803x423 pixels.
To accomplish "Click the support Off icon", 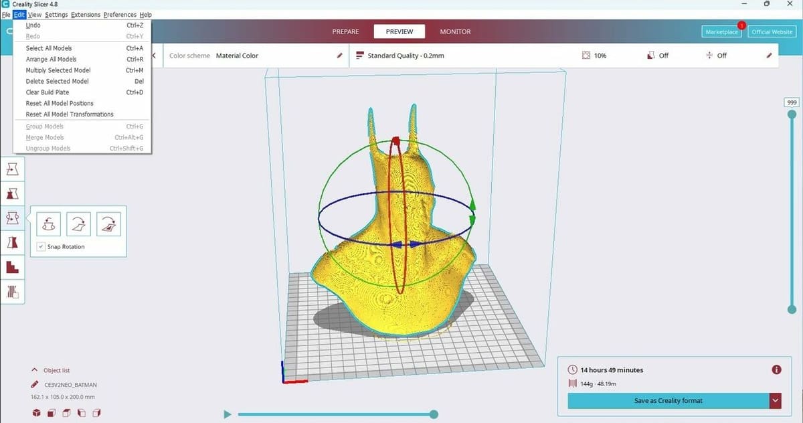I will point(650,56).
